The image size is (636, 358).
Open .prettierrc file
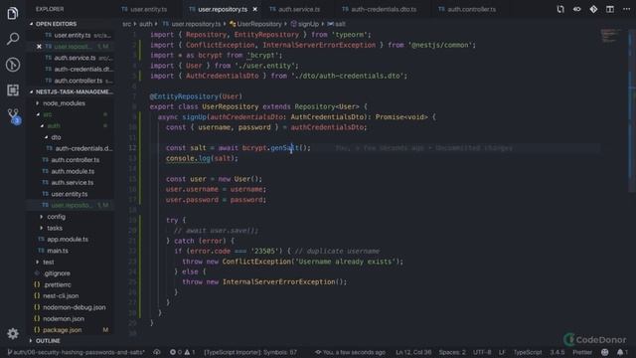click(x=58, y=285)
